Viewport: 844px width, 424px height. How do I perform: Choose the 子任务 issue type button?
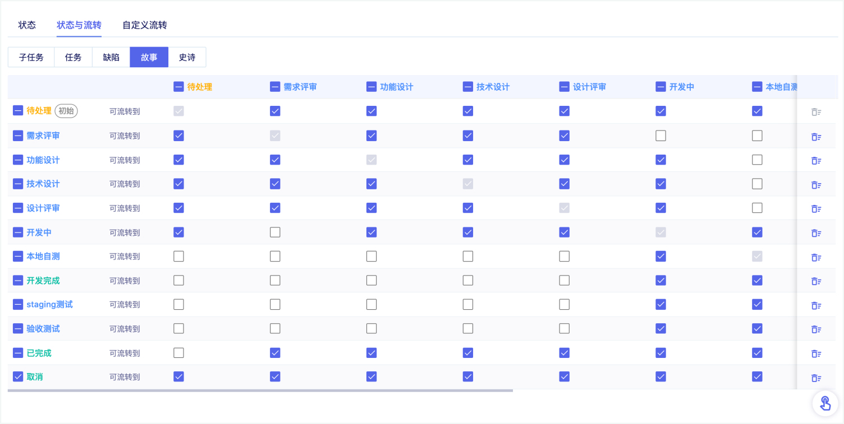(x=31, y=57)
